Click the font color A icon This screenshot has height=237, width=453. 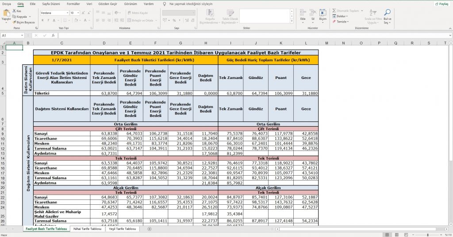click(85, 20)
